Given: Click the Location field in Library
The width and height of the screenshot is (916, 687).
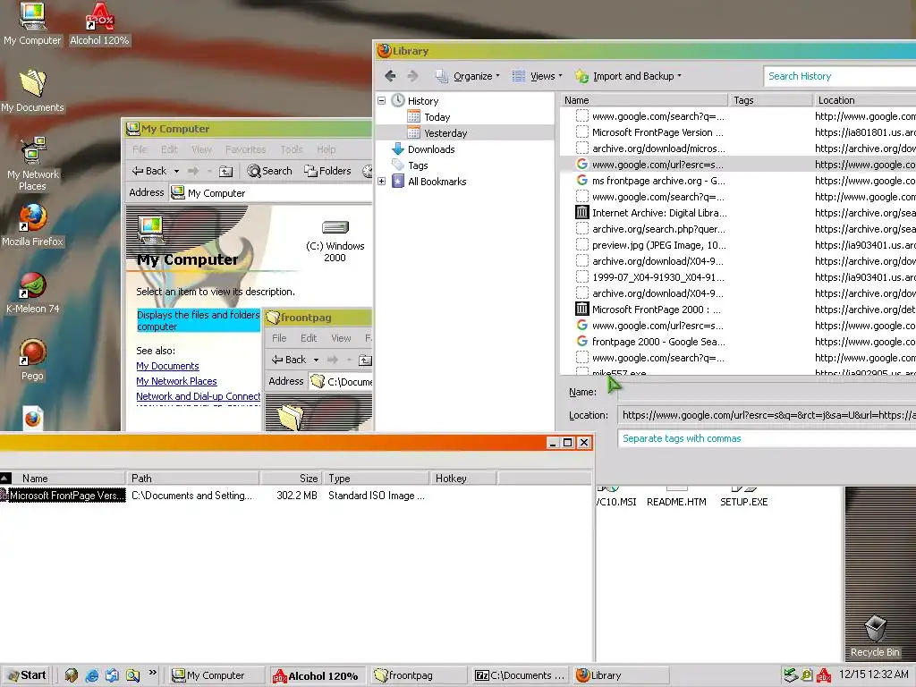Looking at the screenshot, I should [767, 415].
